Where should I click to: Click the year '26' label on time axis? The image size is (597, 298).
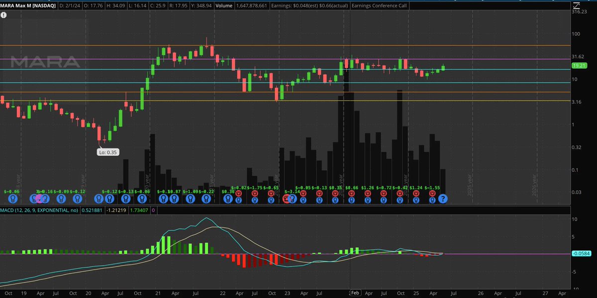481,294
